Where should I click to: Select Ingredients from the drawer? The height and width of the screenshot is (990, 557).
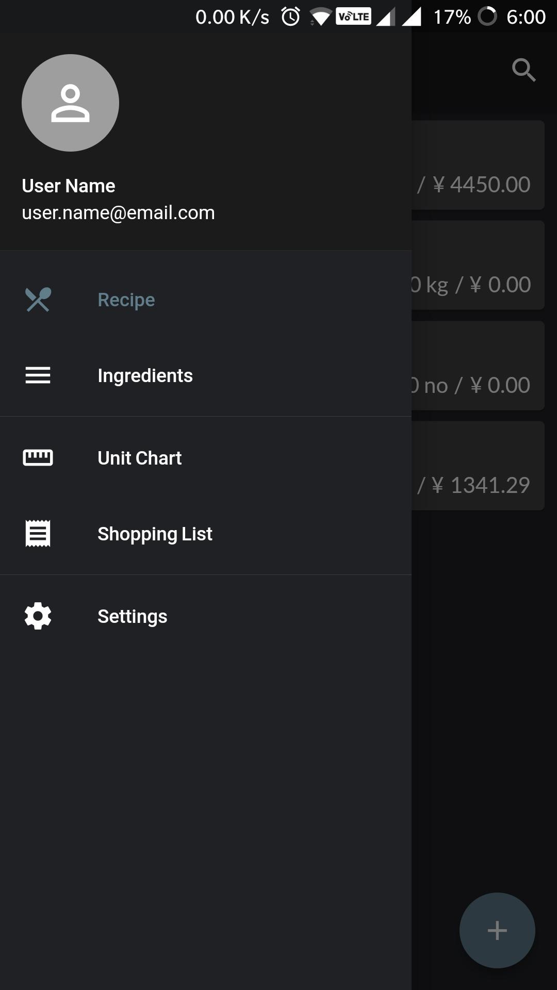click(x=145, y=375)
